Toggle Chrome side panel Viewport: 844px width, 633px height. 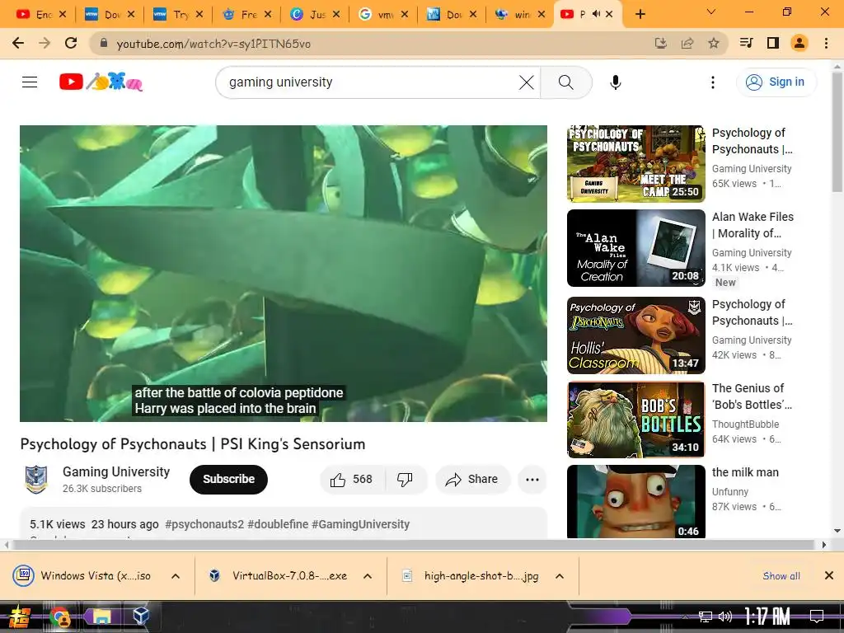point(773,43)
